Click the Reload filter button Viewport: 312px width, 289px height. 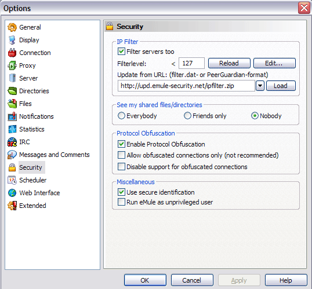coord(229,63)
